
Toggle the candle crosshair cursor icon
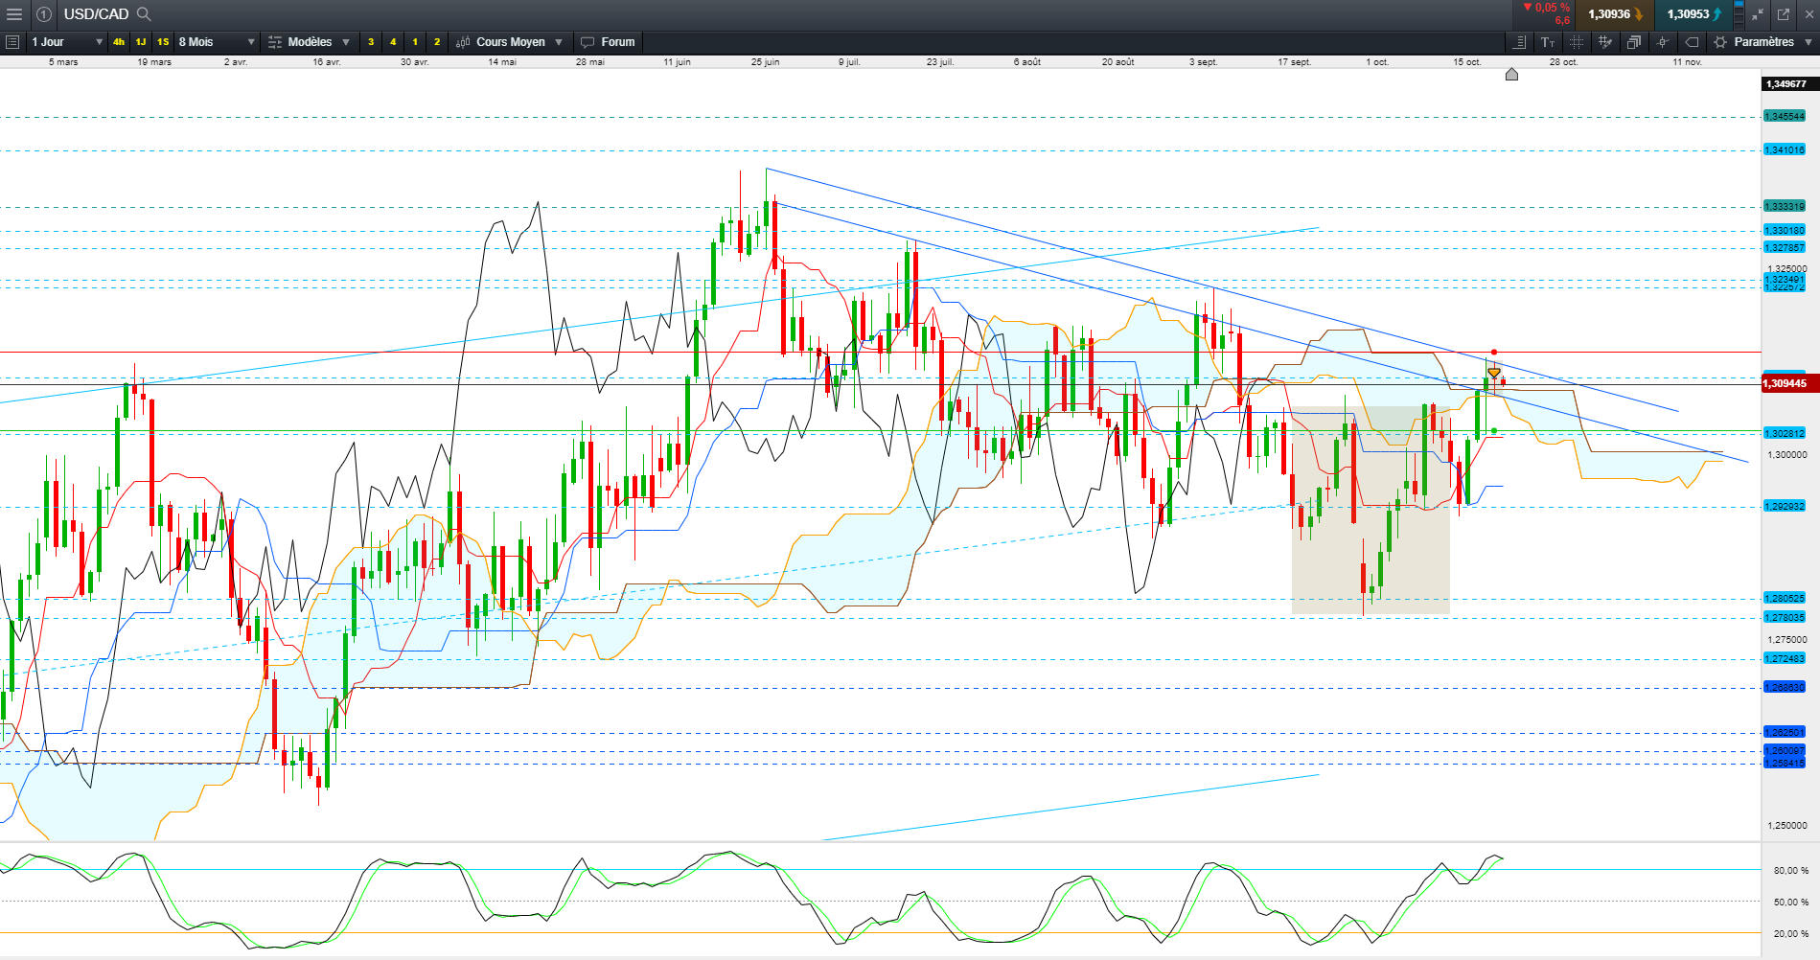pos(1663,42)
